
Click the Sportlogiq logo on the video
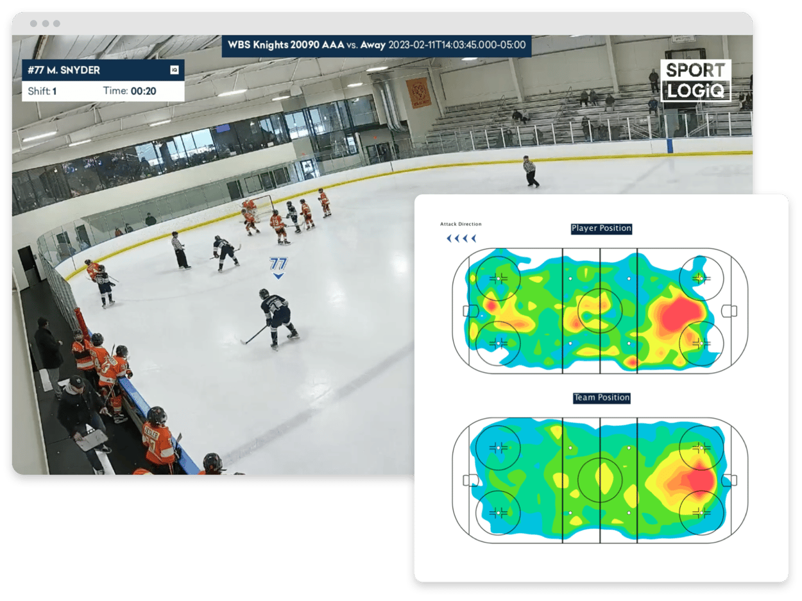[696, 81]
